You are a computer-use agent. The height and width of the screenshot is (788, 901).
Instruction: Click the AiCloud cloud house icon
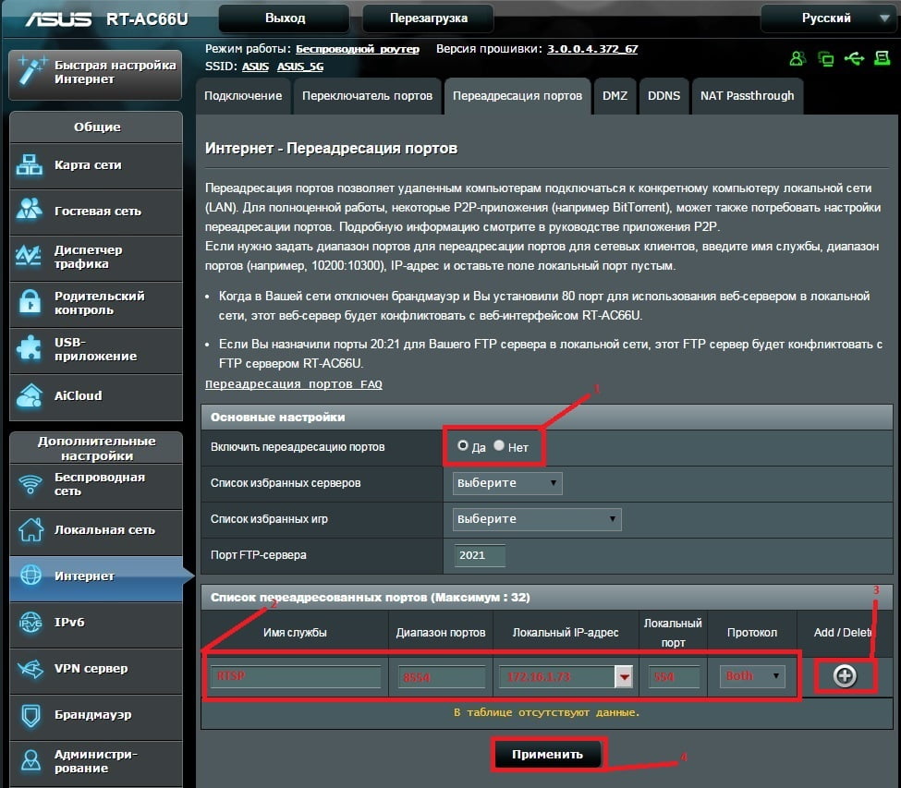pyautogui.click(x=30, y=395)
